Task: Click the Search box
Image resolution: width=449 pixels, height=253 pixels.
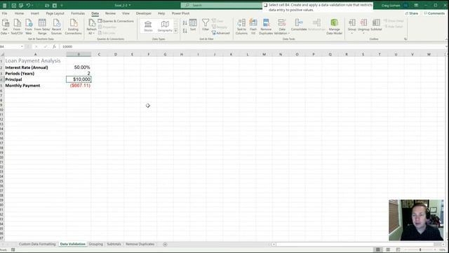Action: pyautogui.click(x=222, y=5)
